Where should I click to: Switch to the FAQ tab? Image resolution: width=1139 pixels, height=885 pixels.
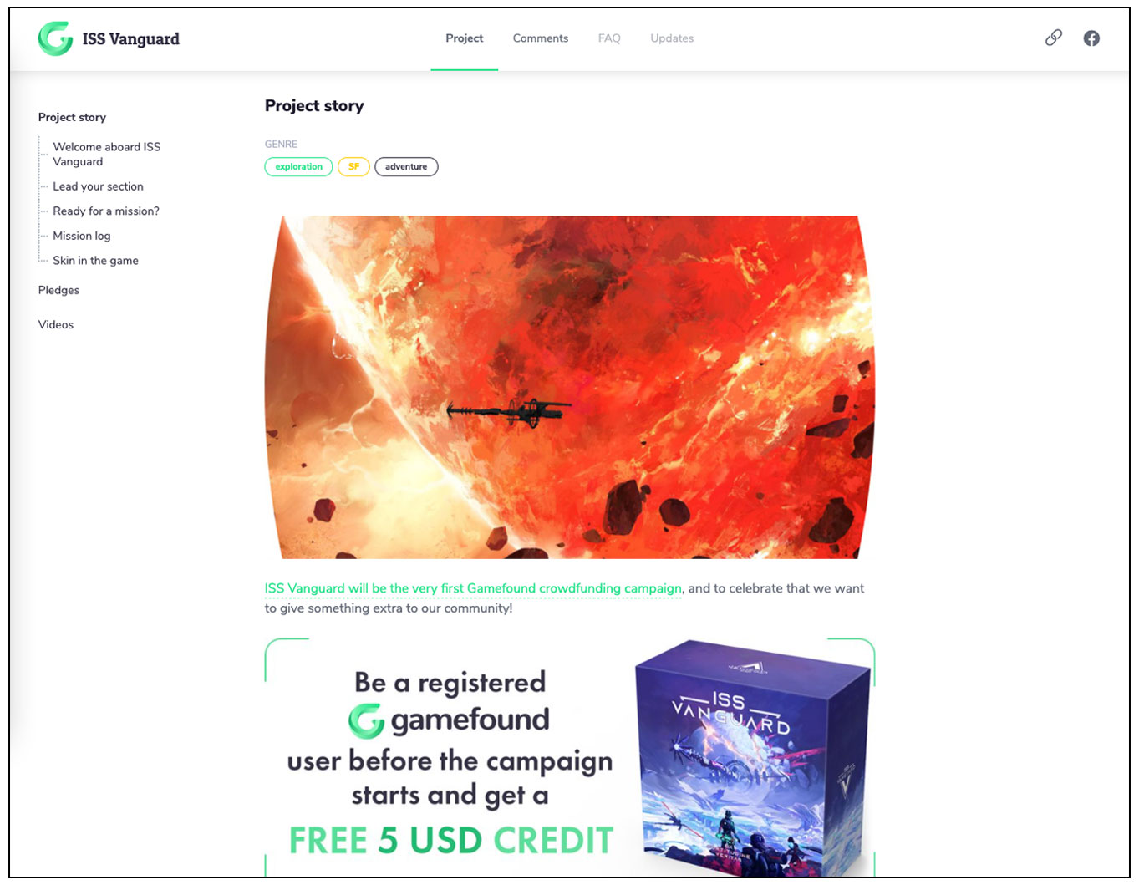609,38
